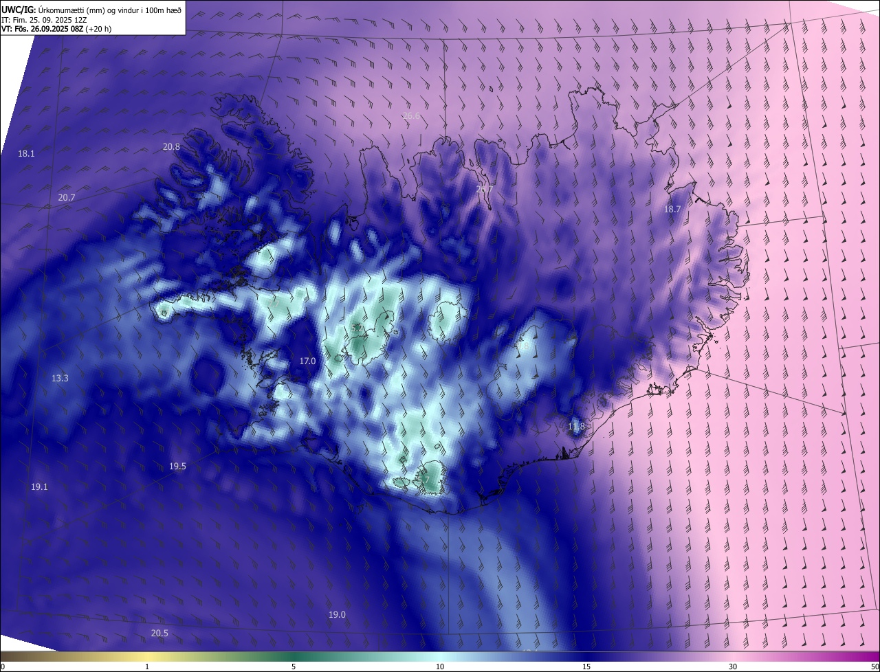Click the 19.5 value on the map
The height and width of the screenshot is (672, 880).
coord(177,466)
